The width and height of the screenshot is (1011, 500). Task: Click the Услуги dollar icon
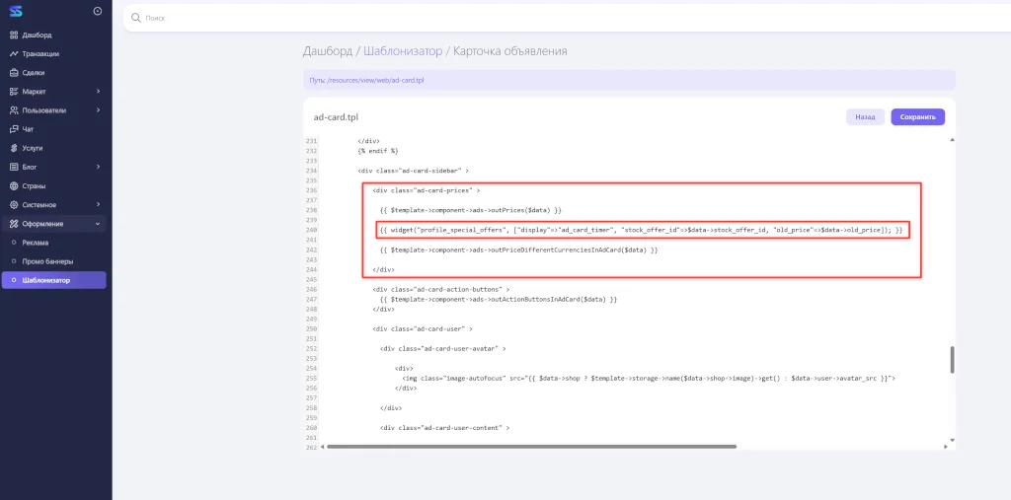tap(14, 148)
